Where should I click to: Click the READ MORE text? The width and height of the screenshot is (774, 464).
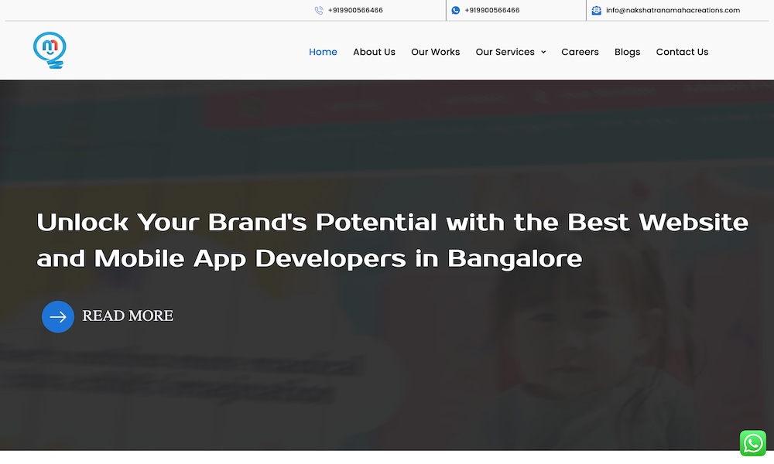(x=128, y=316)
